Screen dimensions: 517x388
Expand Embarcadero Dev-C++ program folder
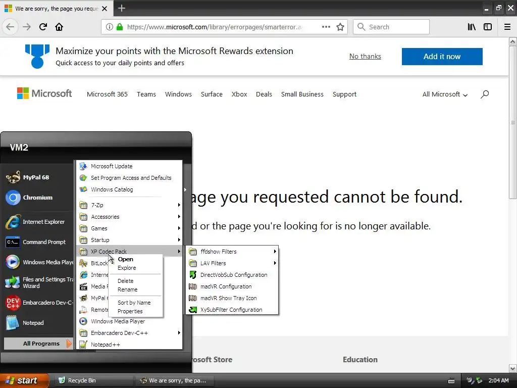pyautogui.click(x=129, y=333)
